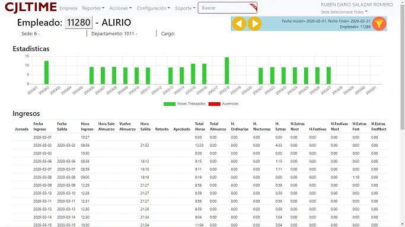The image size is (405, 227).
Task: Click the CJLTIME logo
Action: pyautogui.click(x=31, y=7)
